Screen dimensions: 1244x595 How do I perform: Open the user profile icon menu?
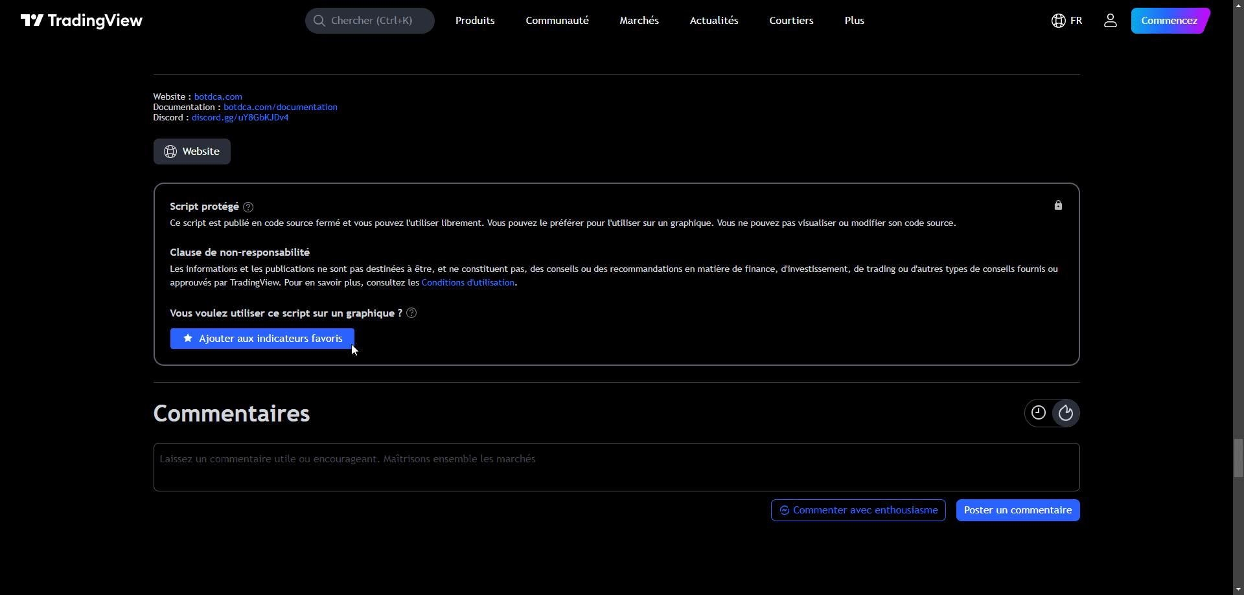[x=1110, y=21]
